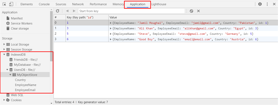Screen dimensions: 278x105
Task: Click the Start from key field
Action: point(131,11)
